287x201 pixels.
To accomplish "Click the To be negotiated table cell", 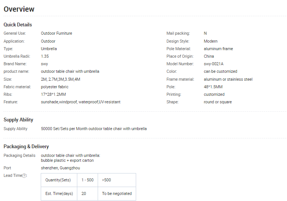I will (117, 193).
